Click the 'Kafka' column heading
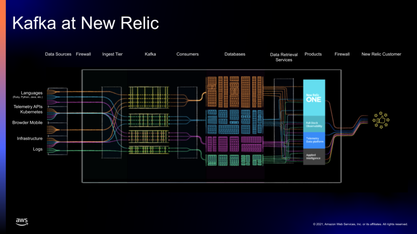Screen dimensions: 417x234 [x=150, y=54]
